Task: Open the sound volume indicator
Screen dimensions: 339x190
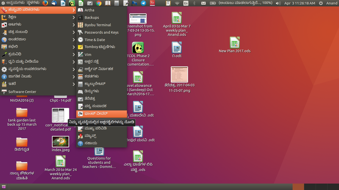Action: pos(278,3)
